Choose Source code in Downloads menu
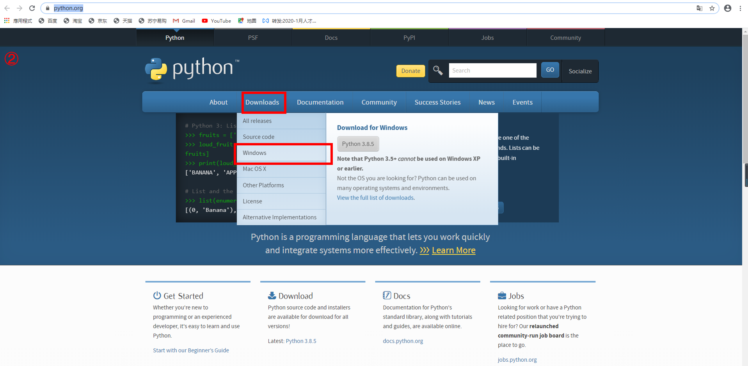The image size is (748, 366). [281, 137]
